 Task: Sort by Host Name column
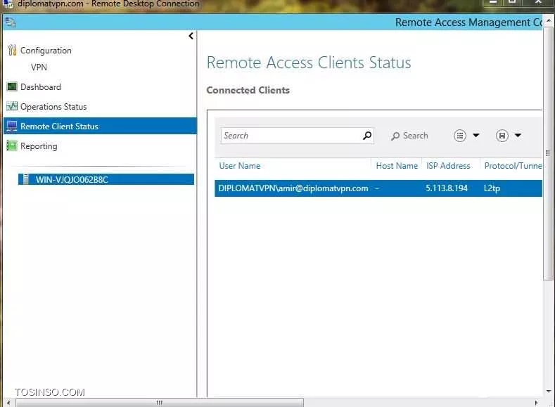(397, 166)
